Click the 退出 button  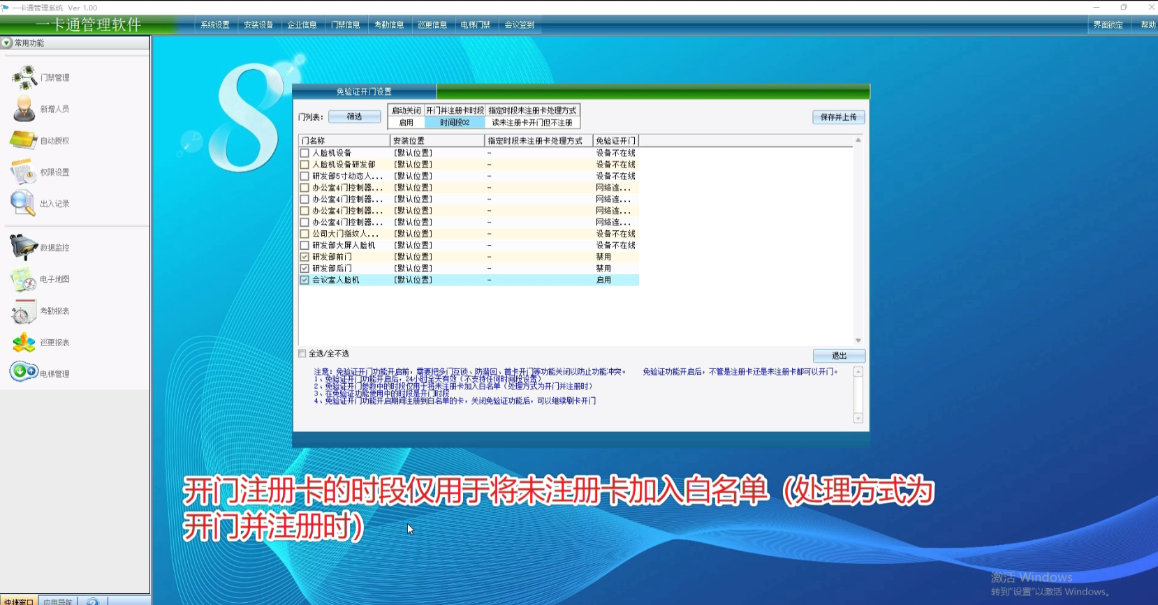(x=839, y=356)
